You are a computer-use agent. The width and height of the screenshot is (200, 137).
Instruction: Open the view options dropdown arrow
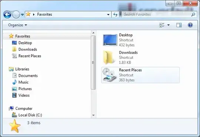coord(169,25)
